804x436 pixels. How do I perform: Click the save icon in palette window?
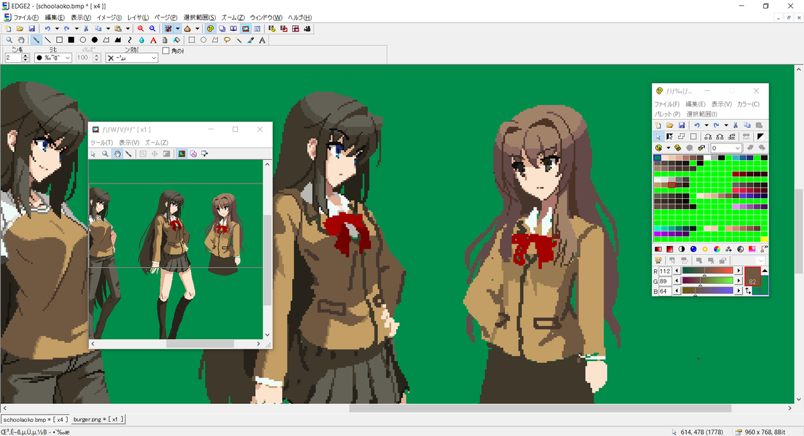click(x=681, y=125)
